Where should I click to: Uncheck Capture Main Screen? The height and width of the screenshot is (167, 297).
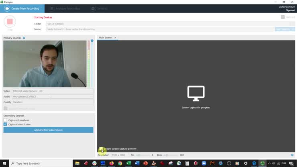5,124
